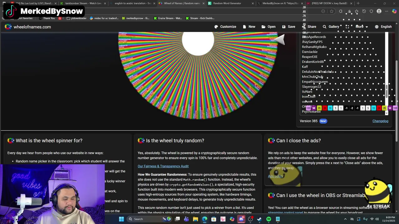399x224 pixels.
Task: Open the Copilot sidebar icon
Action: pos(394,11)
